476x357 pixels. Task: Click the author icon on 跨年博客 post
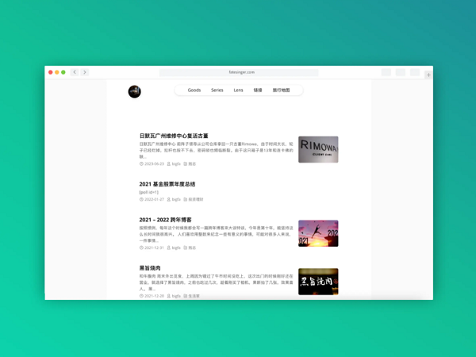tap(169, 248)
